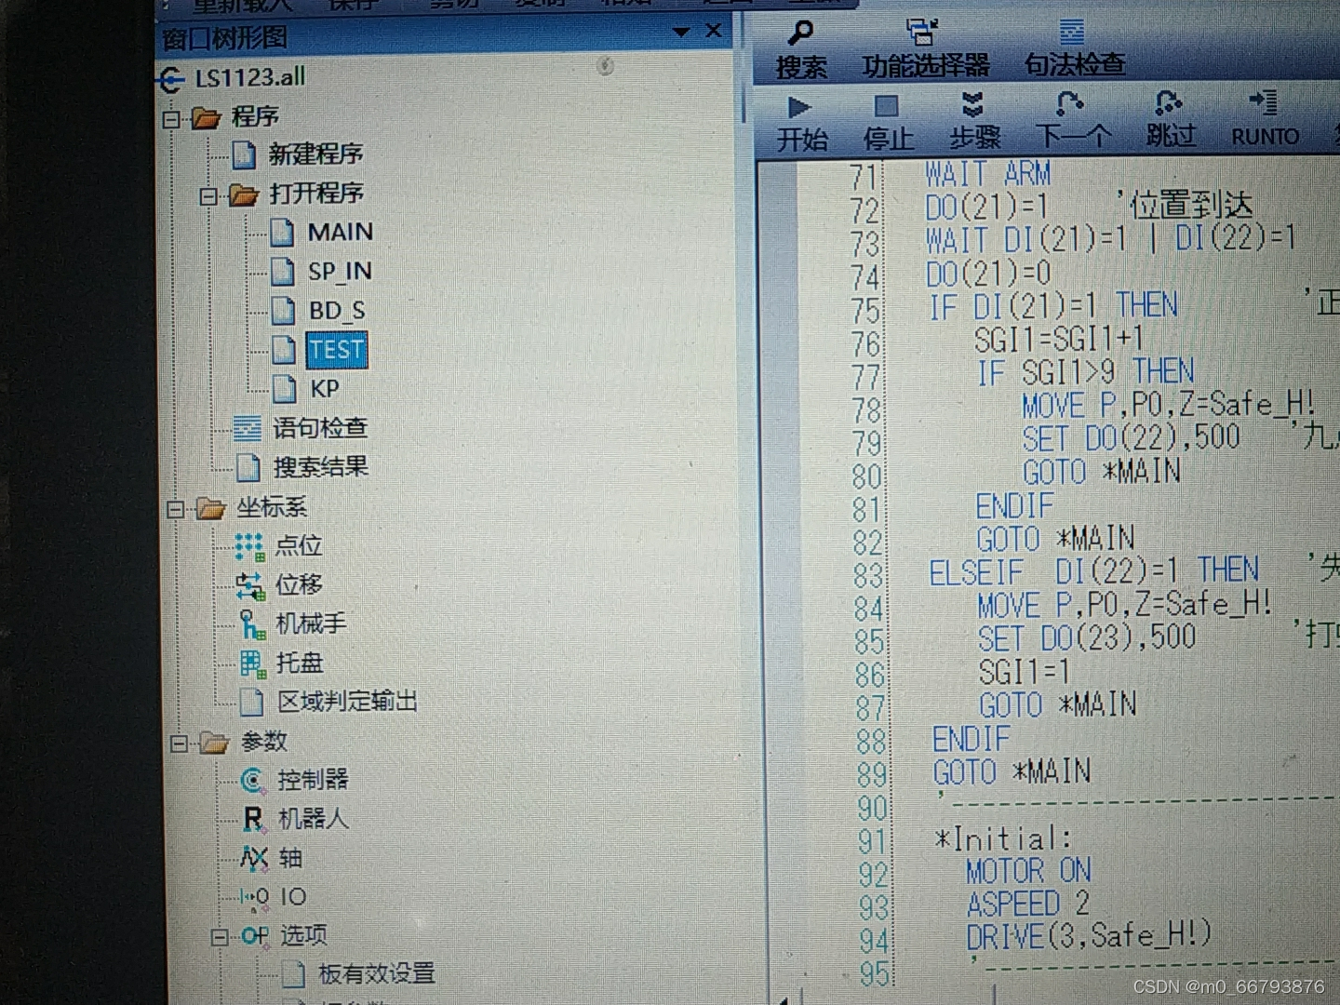Select LS1123.all root node

[250, 77]
